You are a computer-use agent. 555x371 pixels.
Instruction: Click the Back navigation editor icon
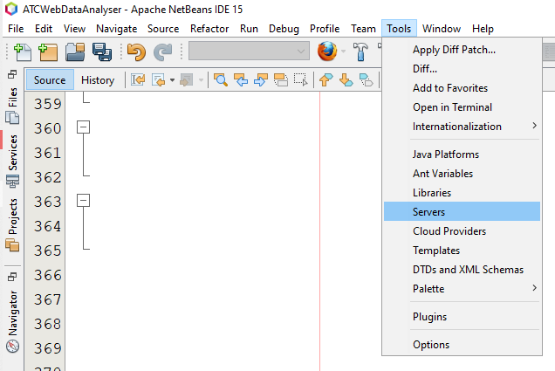158,80
